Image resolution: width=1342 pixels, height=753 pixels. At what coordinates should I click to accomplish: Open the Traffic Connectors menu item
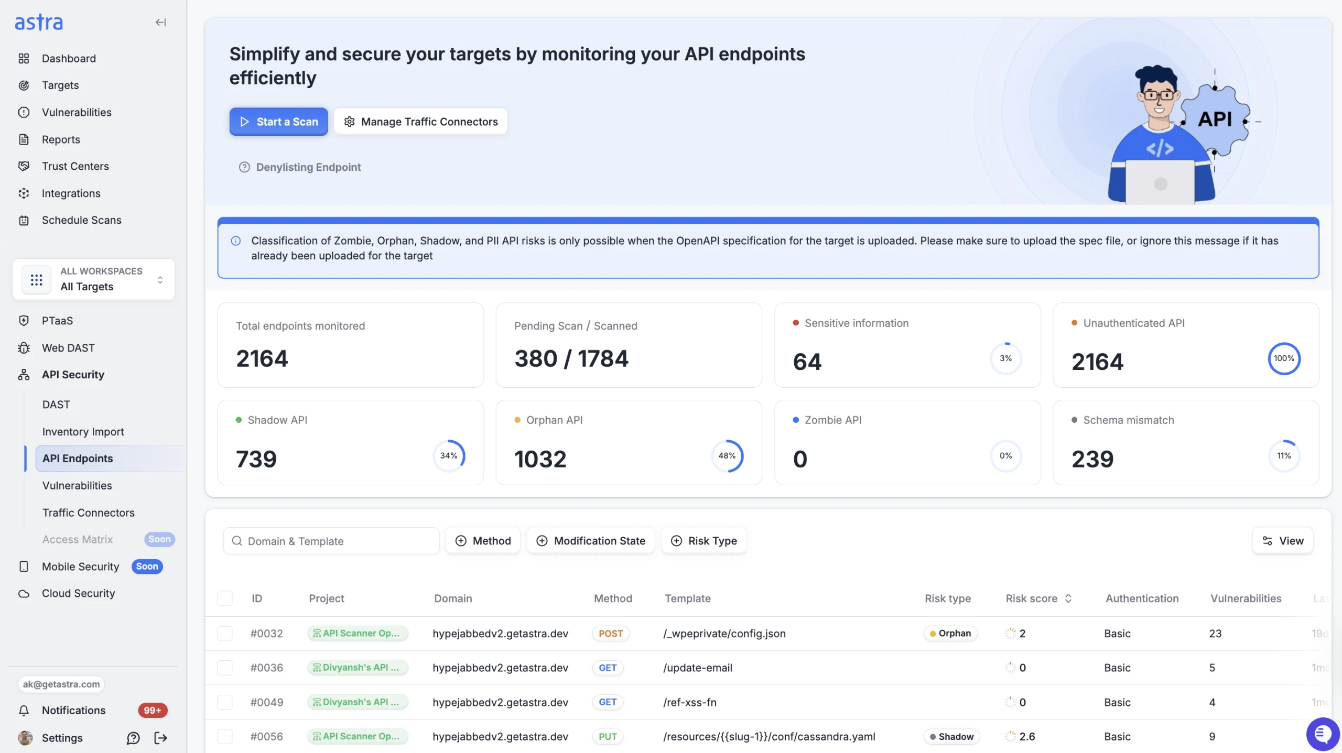tap(88, 512)
